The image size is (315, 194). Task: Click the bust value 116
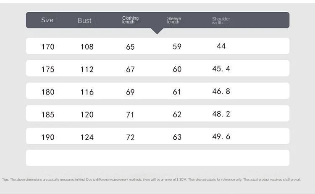(x=87, y=92)
